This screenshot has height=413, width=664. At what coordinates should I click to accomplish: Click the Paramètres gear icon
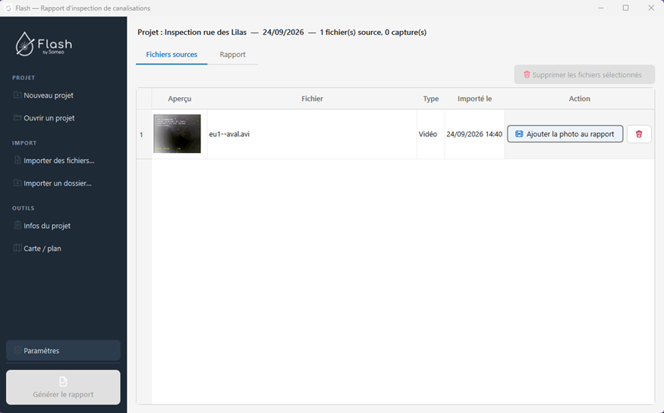[17, 350]
